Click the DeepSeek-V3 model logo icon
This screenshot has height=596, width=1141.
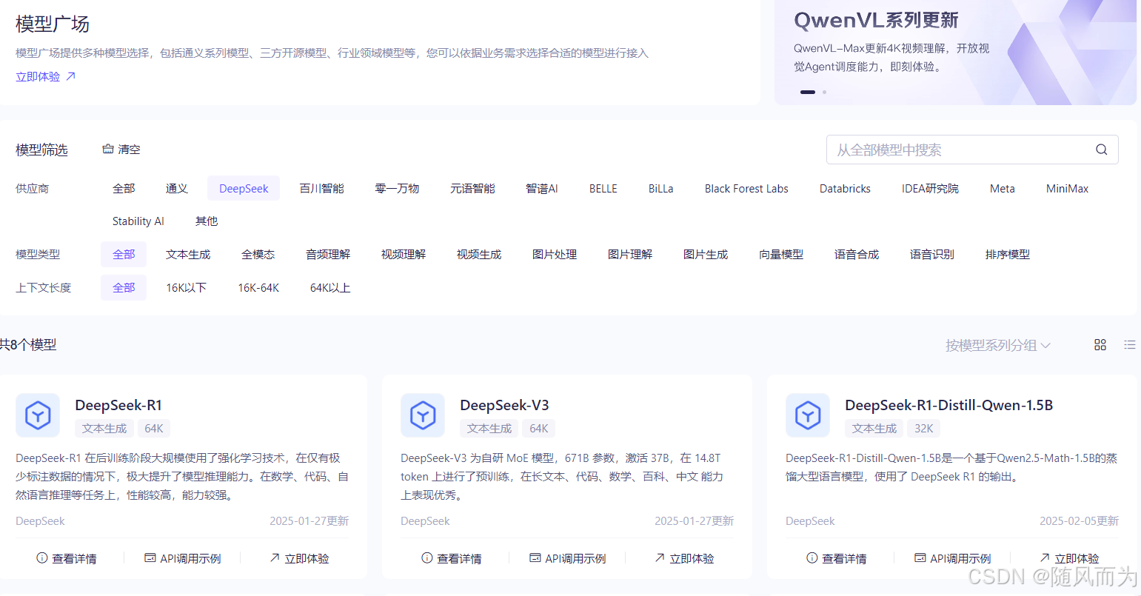coord(423,415)
